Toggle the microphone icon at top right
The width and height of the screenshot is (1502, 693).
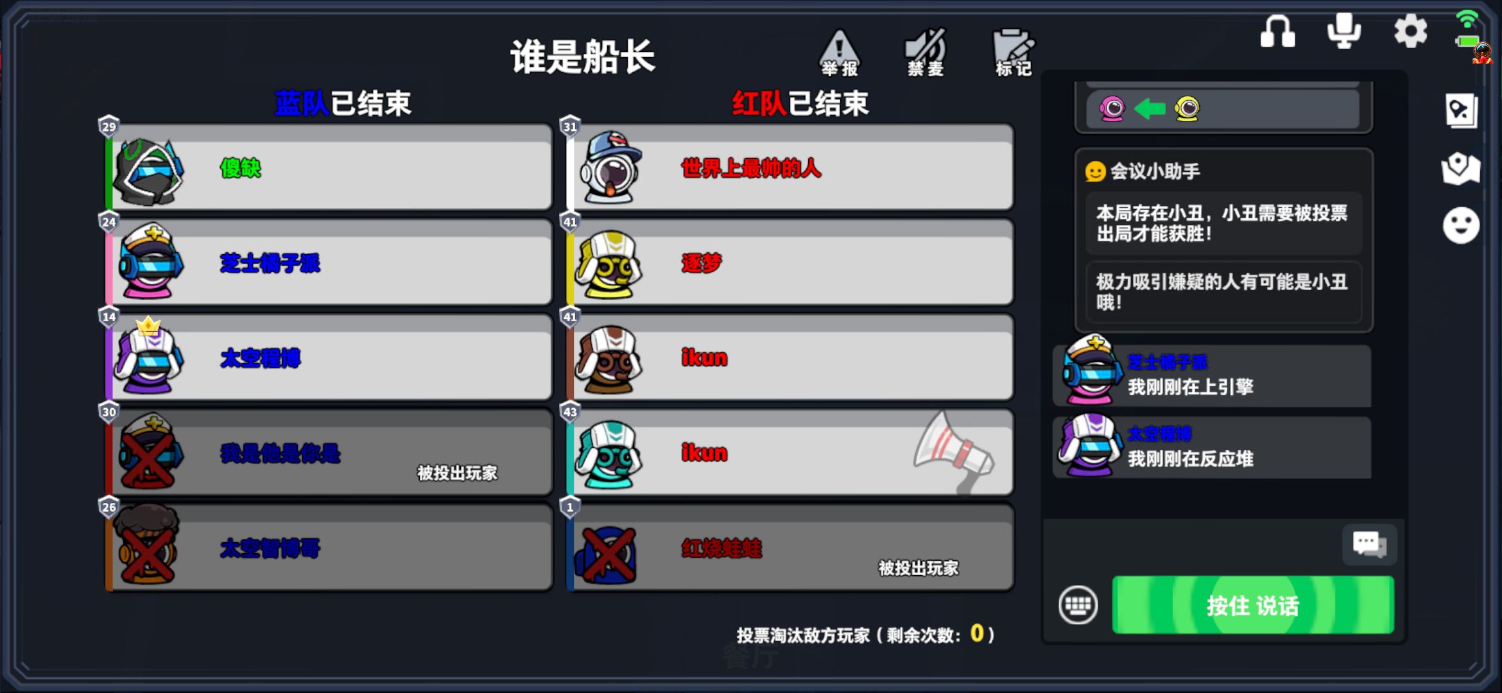[1343, 31]
